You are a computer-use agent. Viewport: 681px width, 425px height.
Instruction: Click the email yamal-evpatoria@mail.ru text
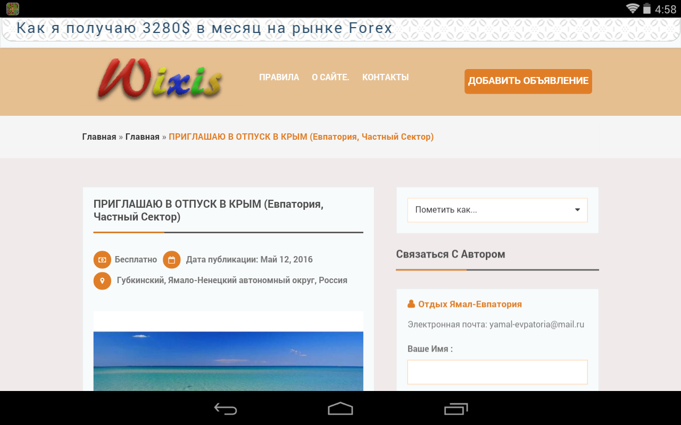[537, 324]
